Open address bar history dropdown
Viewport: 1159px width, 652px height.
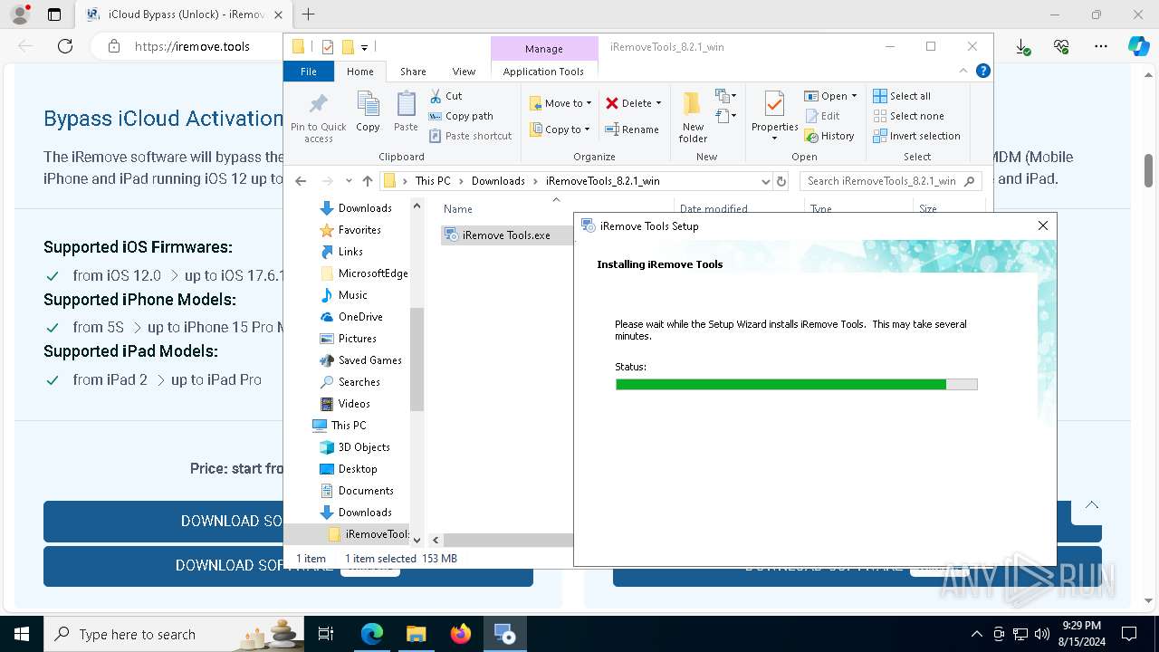(x=764, y=181)
